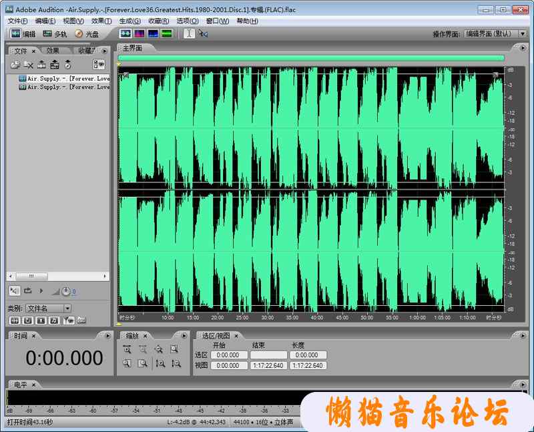Click the 30:00 mark on the time ruler
534x432 pixels.
coord(268,318)
